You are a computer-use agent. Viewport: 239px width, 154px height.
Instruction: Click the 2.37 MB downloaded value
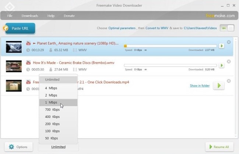(x=210, y=50)
